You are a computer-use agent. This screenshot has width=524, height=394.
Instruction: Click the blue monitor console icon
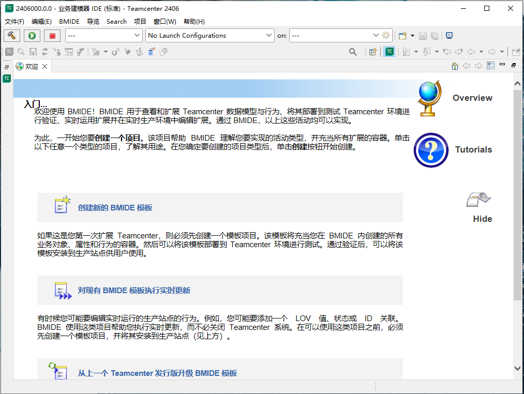coord(450,36)
